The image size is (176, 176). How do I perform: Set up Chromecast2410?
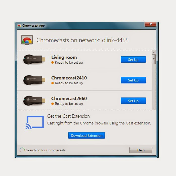[133, 80]
